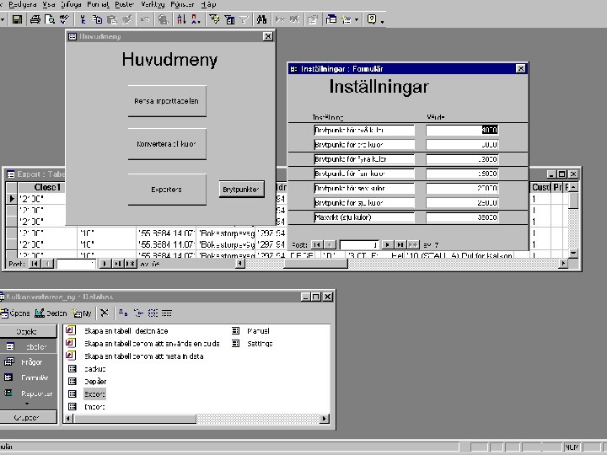Click scroll right arrow in database object list
607x455 pixels.
[325, 418]
